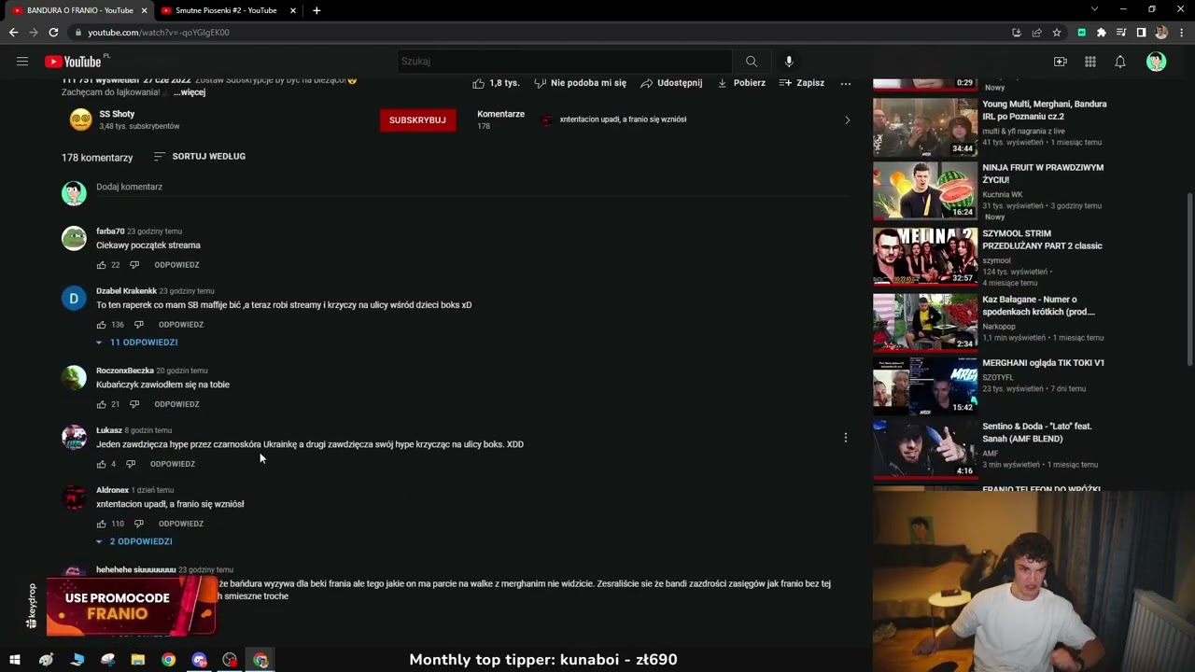1195x672 pixels.
Task: Open farba70 user profile name
Action: tap(110, 231)
